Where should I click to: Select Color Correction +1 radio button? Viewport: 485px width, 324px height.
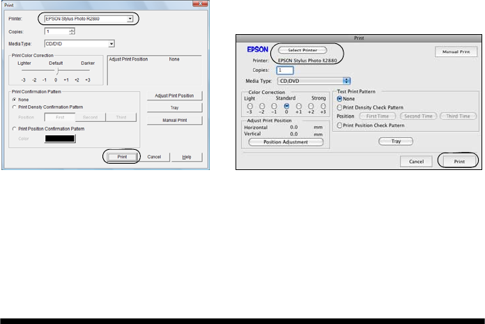point(299,107)
